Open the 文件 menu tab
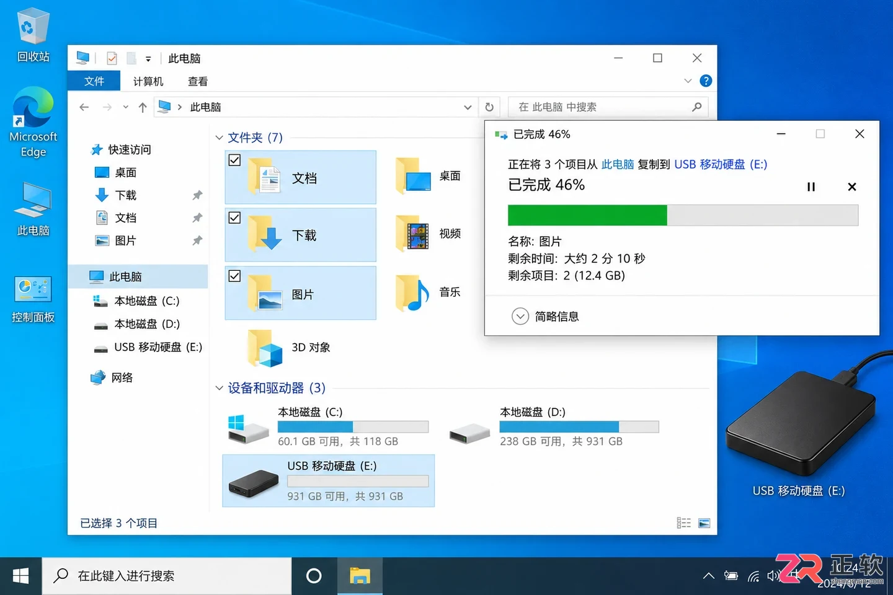The width and height of the screenshot is (893, 595). (94, 81)
